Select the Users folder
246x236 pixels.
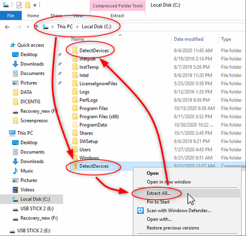pos(85,150)
